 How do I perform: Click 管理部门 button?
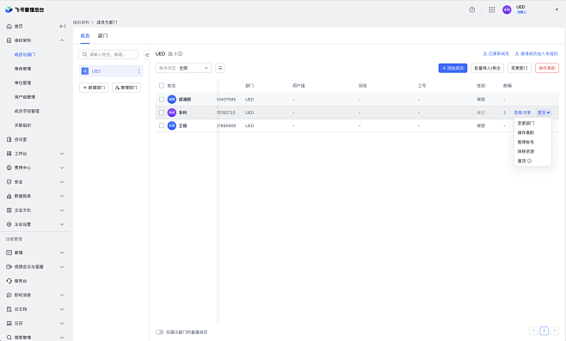[126, 88]
